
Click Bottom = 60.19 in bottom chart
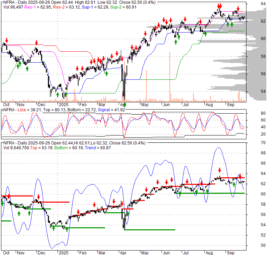[x=68, y=148]
